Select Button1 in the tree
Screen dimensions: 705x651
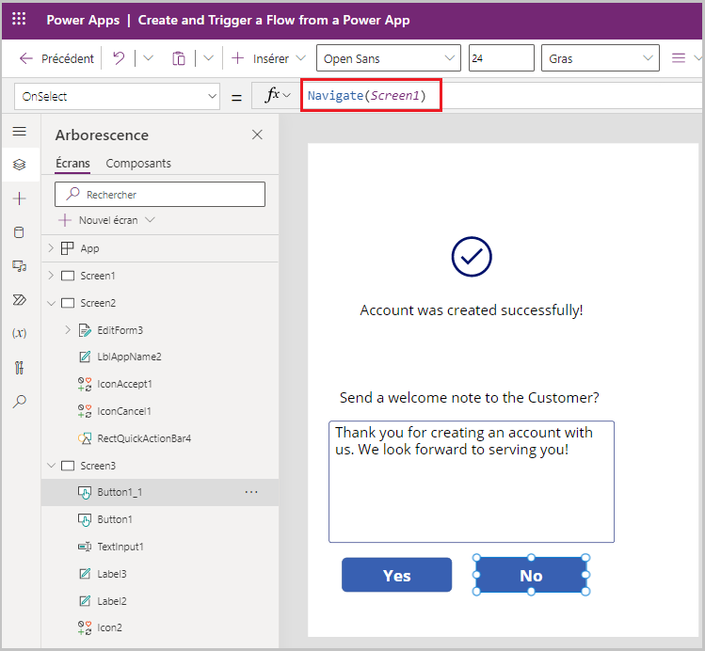click(115, 519)
